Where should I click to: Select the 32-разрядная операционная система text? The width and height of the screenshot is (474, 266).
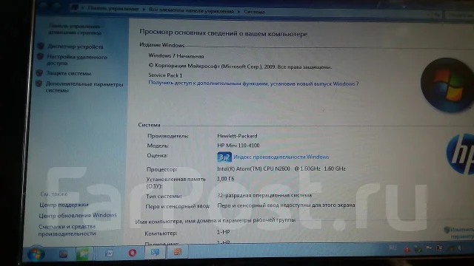pos(264,195)
